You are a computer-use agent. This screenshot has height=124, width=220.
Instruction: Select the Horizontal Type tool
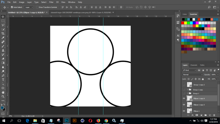tap(3, 80)
